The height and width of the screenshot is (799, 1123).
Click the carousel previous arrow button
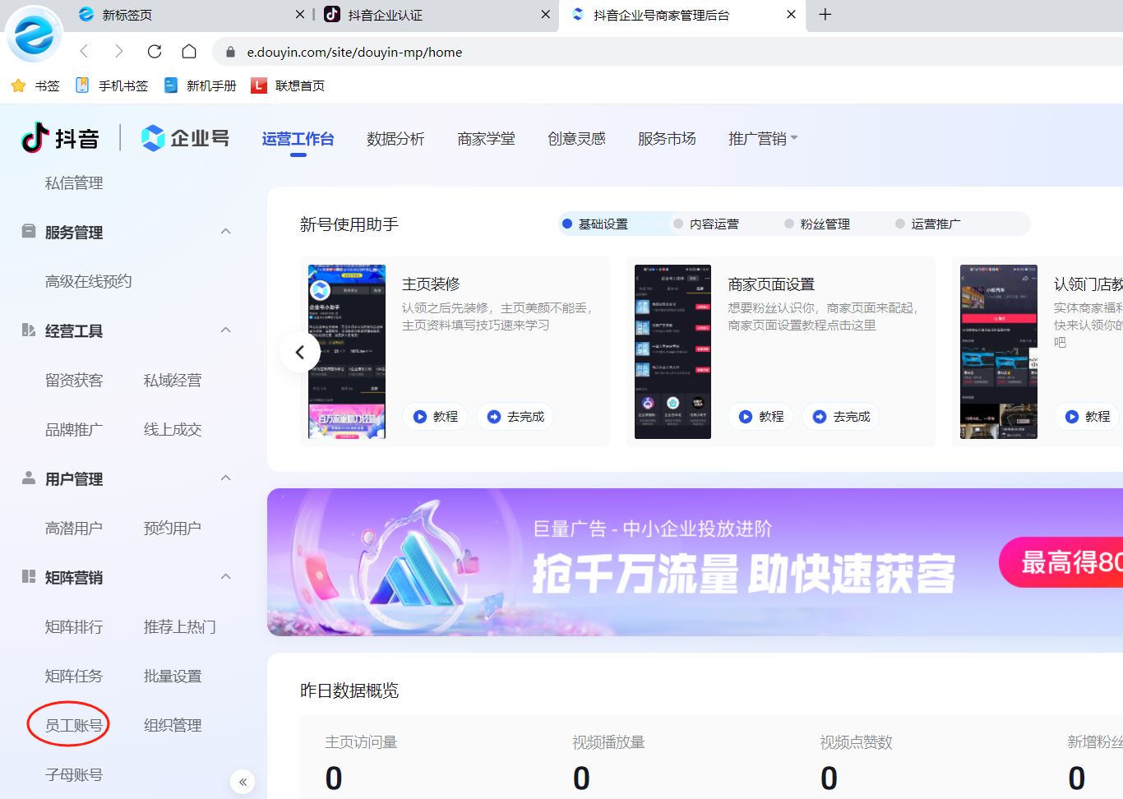300,352
